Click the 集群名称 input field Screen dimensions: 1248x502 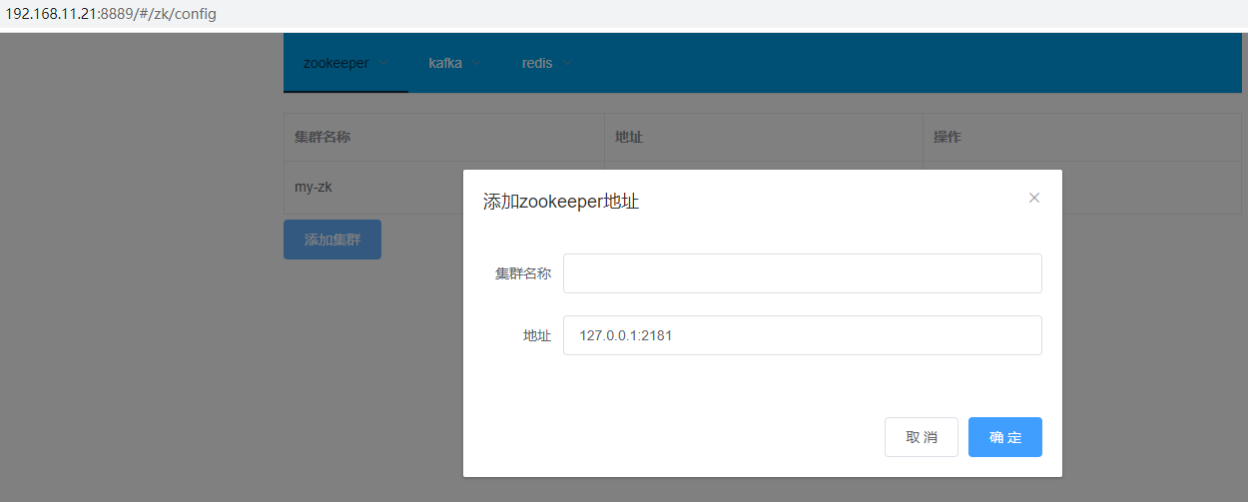(x=803, y=273)
